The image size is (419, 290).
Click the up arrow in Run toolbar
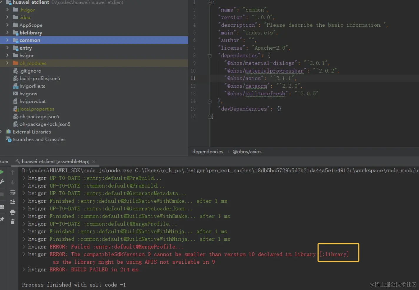pyautogui.click(x=13, y=172)
